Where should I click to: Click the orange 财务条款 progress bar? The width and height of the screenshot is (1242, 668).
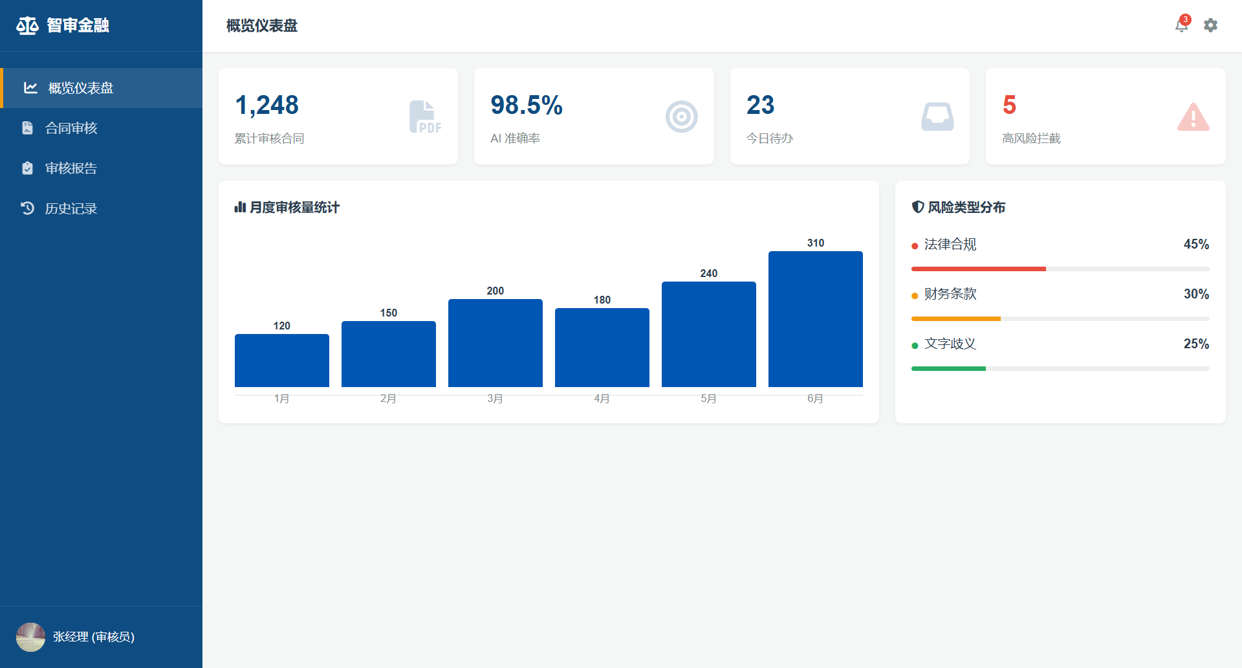(x=955, y=318)
